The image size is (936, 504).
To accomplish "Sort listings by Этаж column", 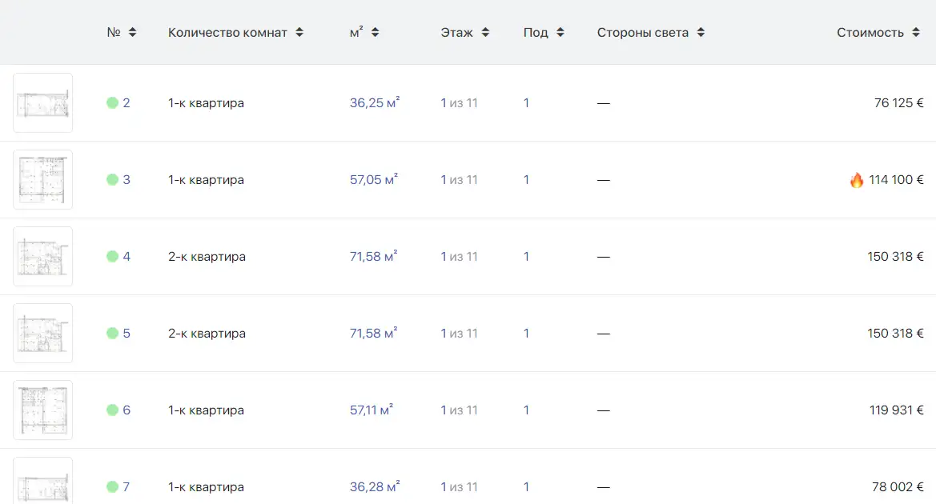I will click(x=485, y=33).
